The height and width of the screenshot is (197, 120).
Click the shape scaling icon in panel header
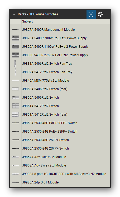click(91, 14)
